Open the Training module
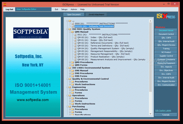 click(x=166, y=49)
